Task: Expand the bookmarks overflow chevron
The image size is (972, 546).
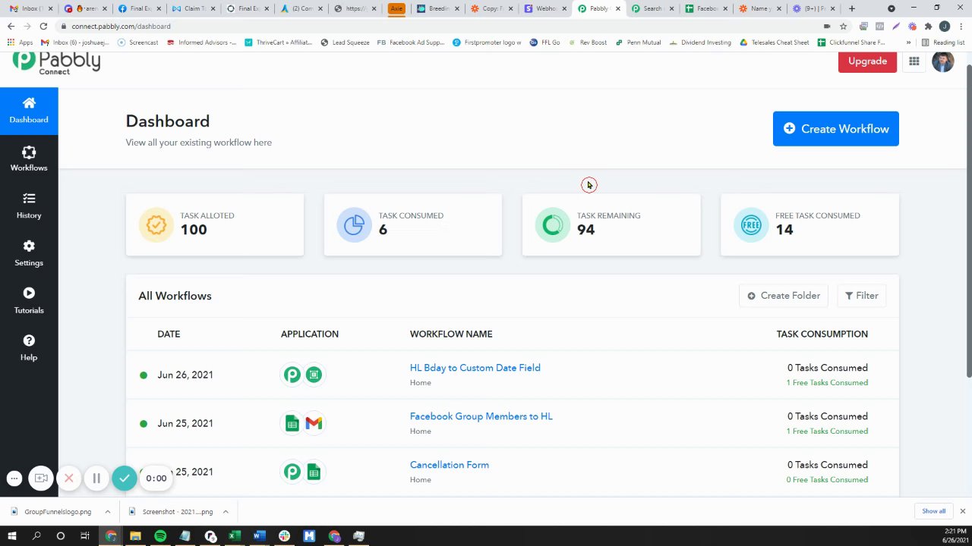Action: point(908,42)
